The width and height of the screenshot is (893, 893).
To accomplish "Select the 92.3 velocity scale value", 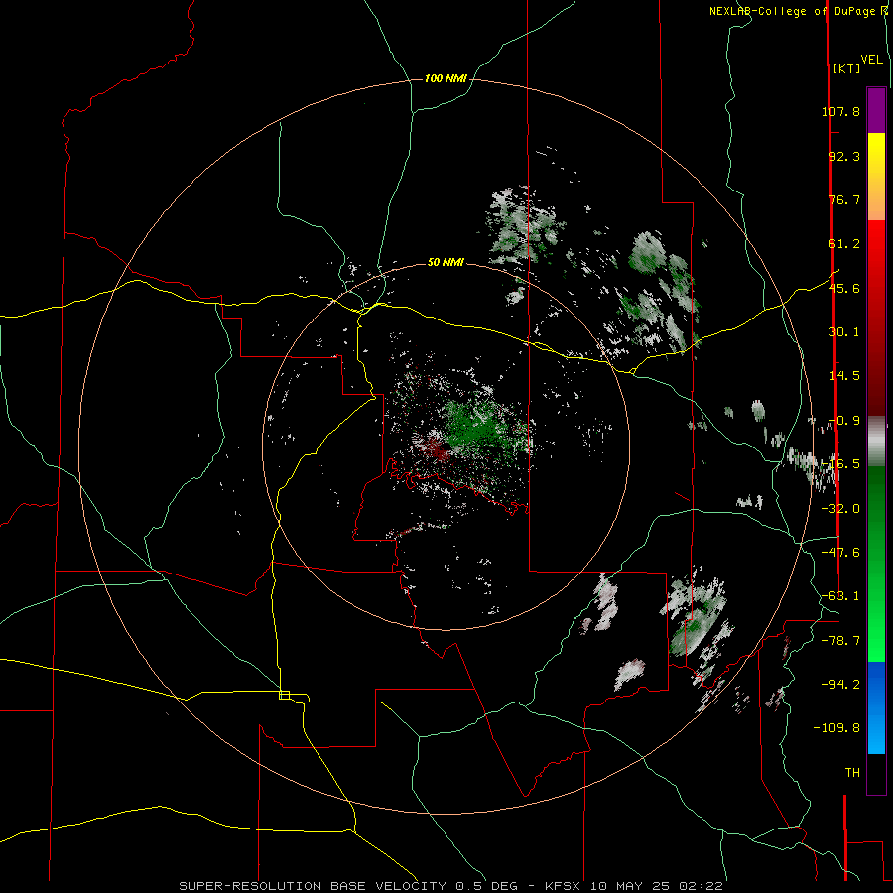I will pos(844,156).
